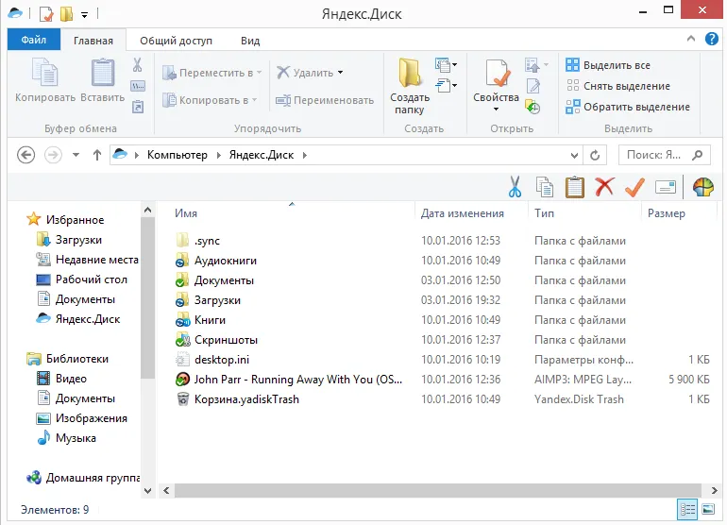
Task: Switch to large icons view in the status bar
Action: [x=708, y=510]
